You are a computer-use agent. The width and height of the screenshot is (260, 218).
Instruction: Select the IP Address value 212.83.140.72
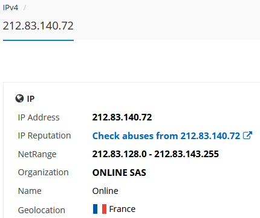coord(122,117)
